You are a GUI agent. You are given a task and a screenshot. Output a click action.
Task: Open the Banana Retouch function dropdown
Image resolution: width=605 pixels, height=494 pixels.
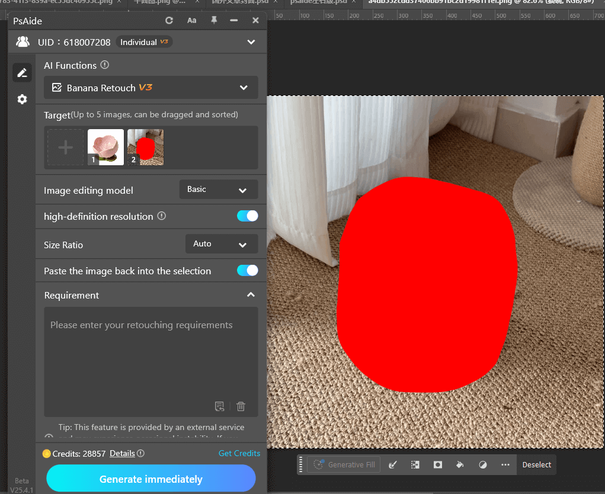pyautogui.click(x=150, y=87)
